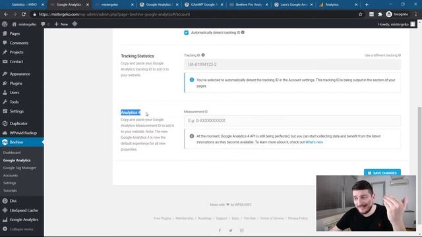
Task: Switch to Lara's Google Analytics tab
Action: point(293,5)
